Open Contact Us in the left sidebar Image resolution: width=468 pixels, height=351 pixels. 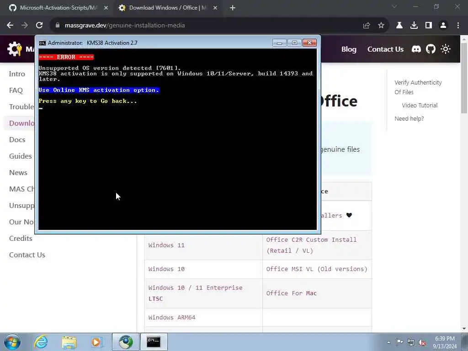click(27, 255)
